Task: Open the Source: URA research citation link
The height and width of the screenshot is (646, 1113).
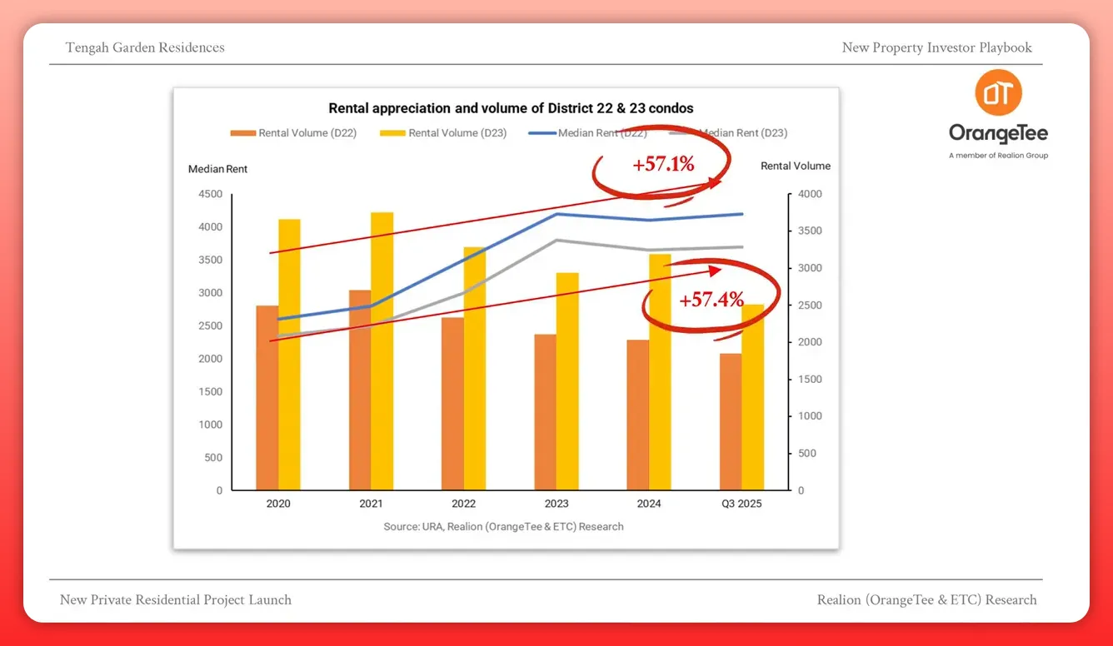Action: [505, 526]
